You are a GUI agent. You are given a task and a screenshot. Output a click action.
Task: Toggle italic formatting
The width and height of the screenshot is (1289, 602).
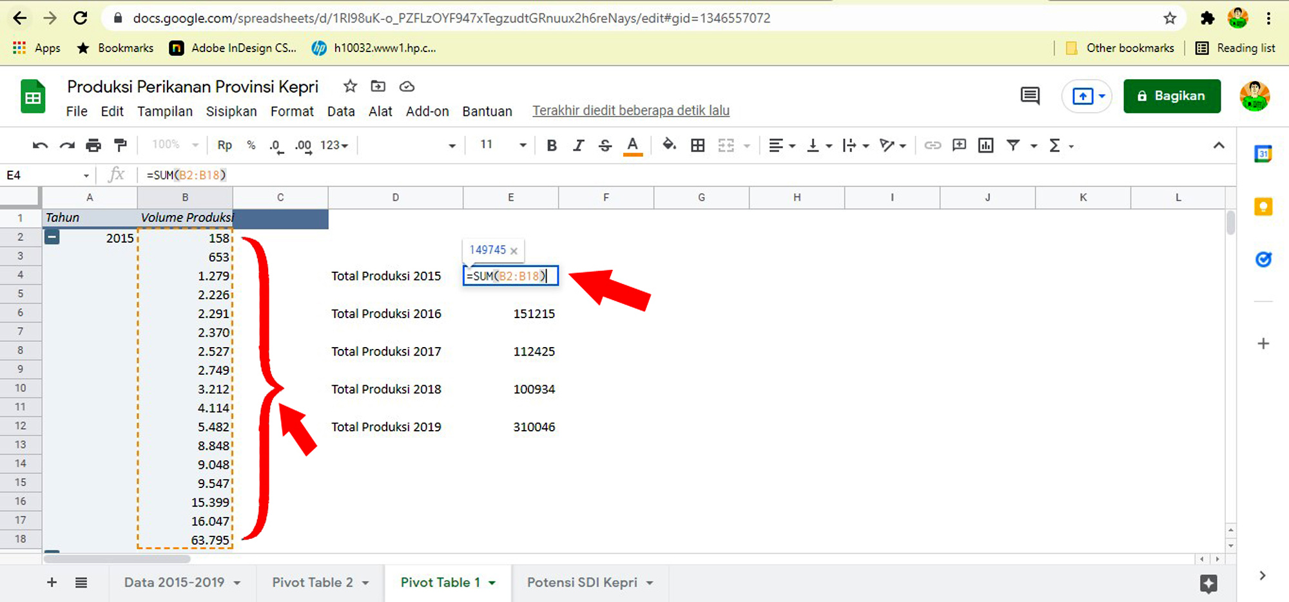point(578,145)
